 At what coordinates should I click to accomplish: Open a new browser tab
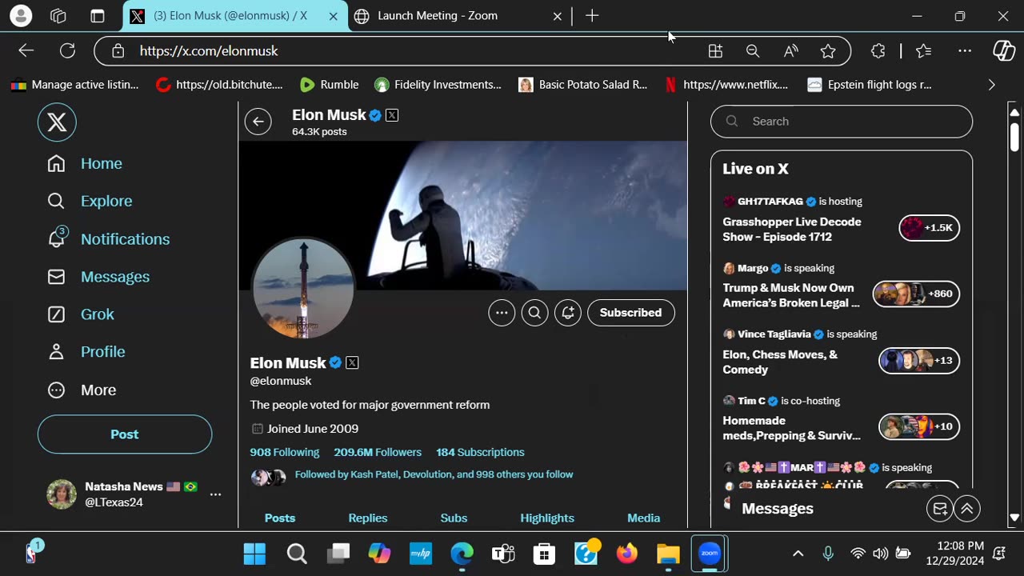point(592,16)
